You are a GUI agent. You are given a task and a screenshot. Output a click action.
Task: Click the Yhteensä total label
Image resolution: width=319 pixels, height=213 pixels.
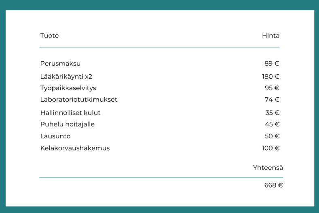pyautogui.click(x=268, y=167)
